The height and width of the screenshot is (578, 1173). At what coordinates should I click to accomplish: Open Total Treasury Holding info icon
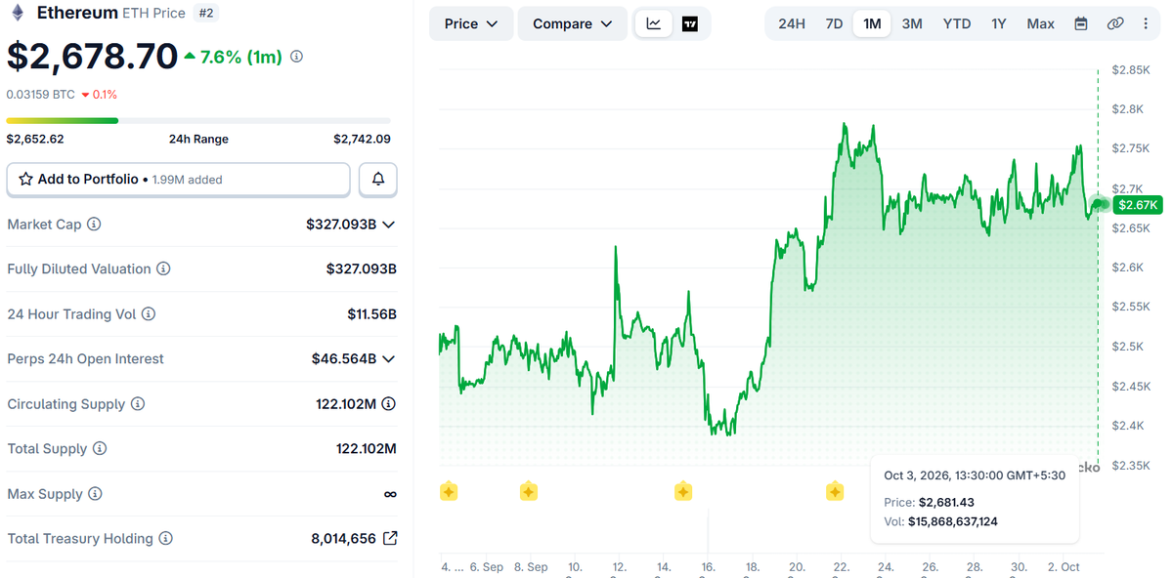coord(166,539)
